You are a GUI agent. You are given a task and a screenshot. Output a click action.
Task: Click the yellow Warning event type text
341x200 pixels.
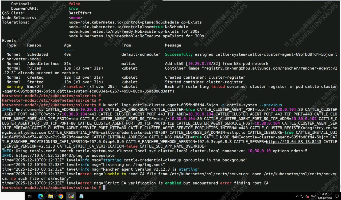coord(15,86)
